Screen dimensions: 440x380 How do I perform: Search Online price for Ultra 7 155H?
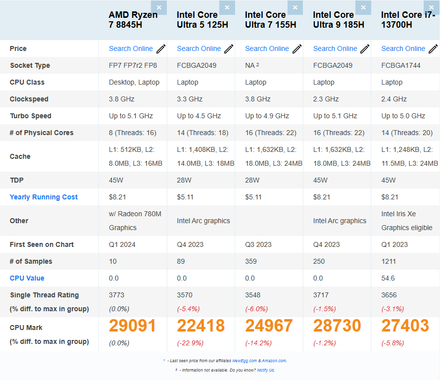(x=267, y=48)
